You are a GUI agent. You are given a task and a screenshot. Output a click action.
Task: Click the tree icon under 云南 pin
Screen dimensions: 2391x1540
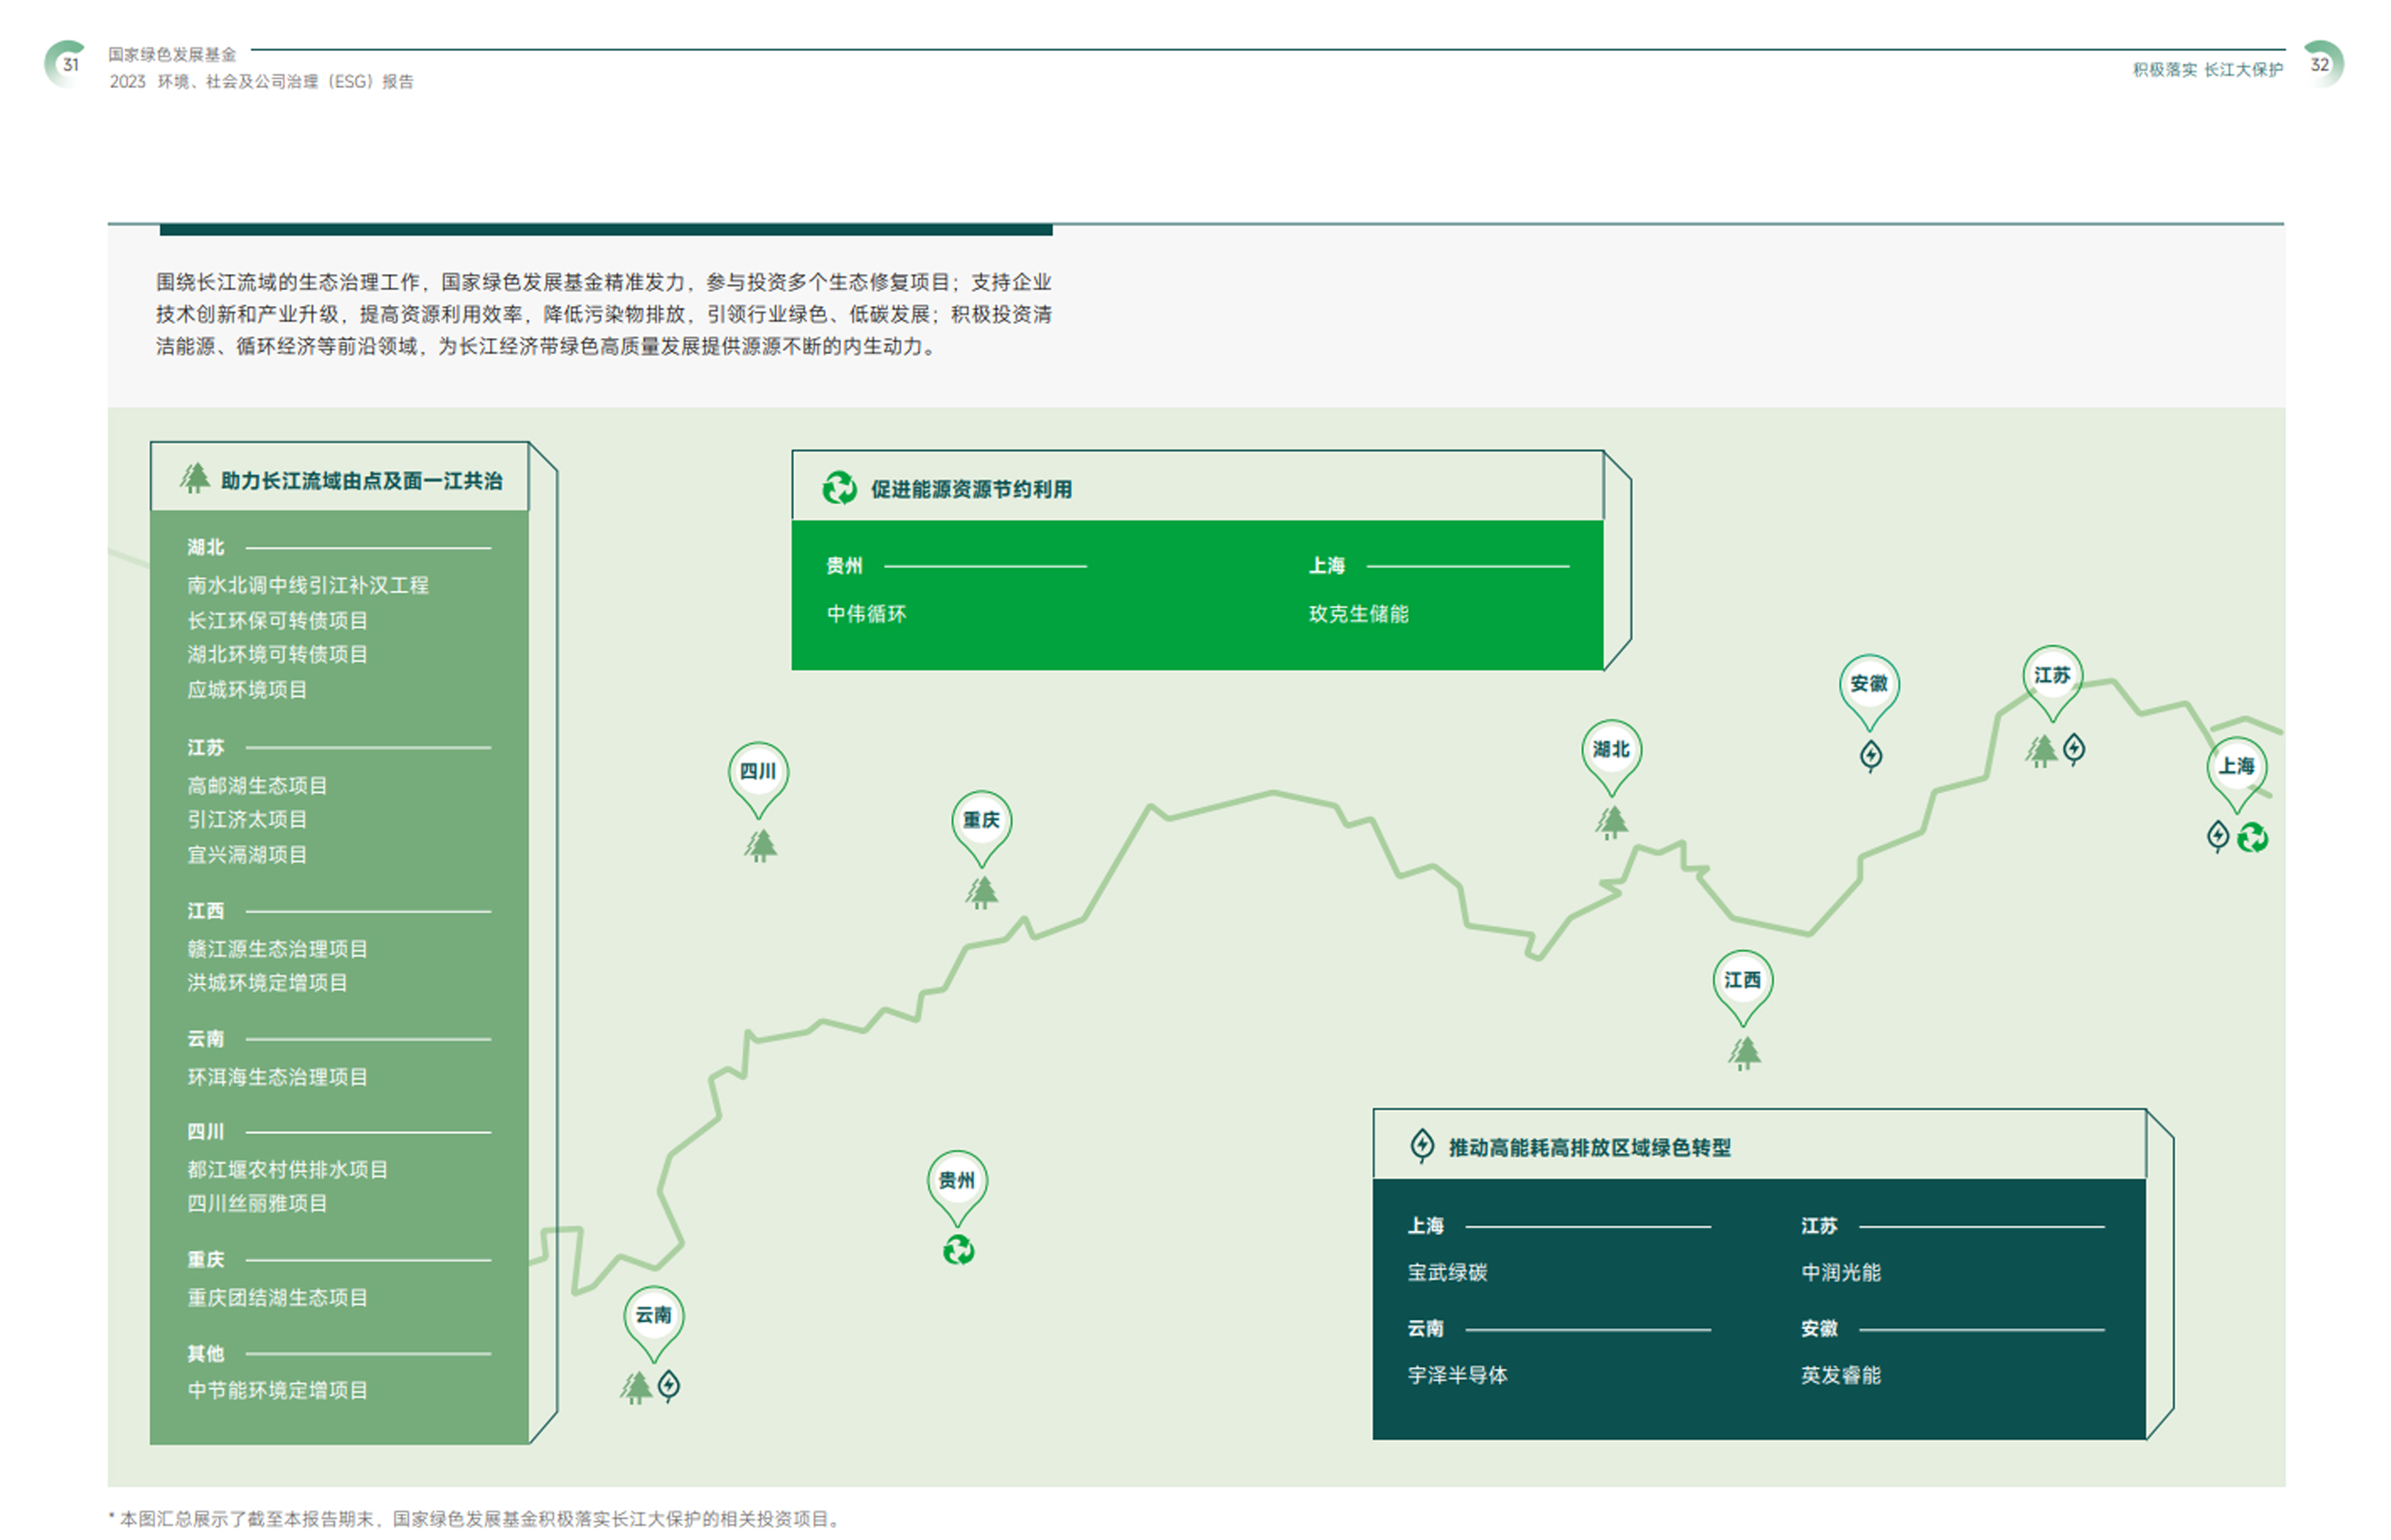[635, 1387]
